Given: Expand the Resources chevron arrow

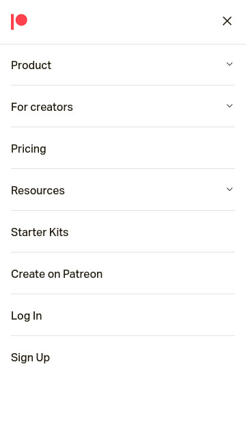Looking at the screenshot, I should pos(230,190).
